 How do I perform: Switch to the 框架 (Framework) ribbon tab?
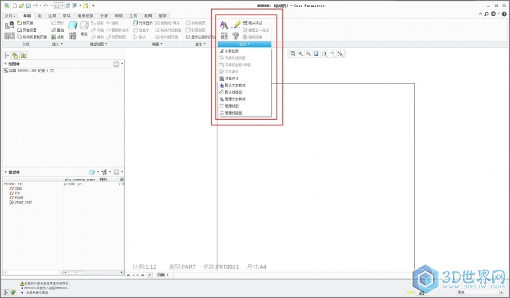[x=163, y=15]
